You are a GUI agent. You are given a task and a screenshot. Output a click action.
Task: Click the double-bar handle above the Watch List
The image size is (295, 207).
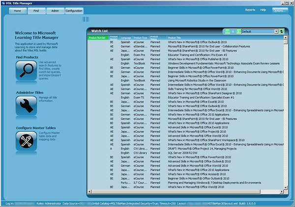pyautogui.click(x=86, y=19)
